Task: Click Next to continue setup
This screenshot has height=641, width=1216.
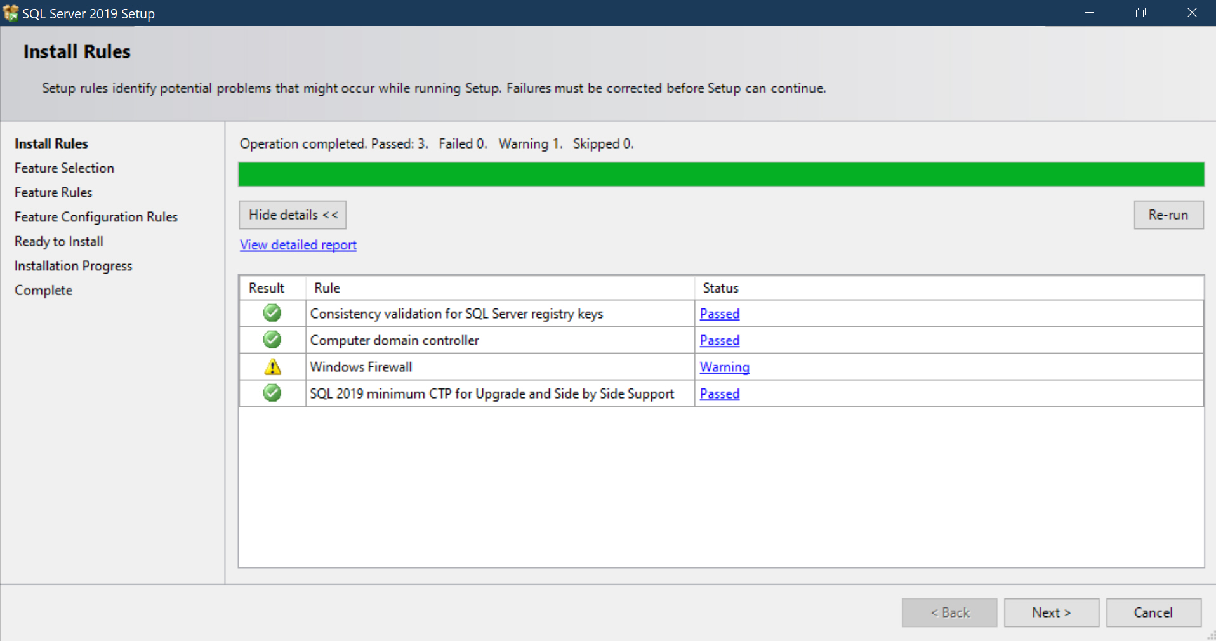Action: [1051, 612]
